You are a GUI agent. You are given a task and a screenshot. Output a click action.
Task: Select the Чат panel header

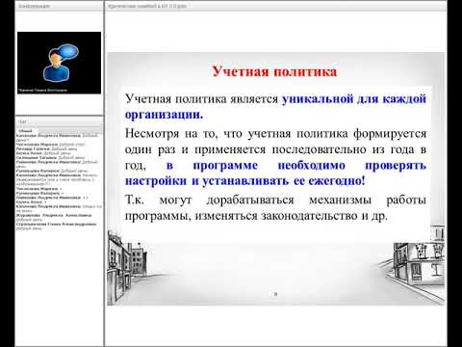pyautogui.click(x=60, y=121)
